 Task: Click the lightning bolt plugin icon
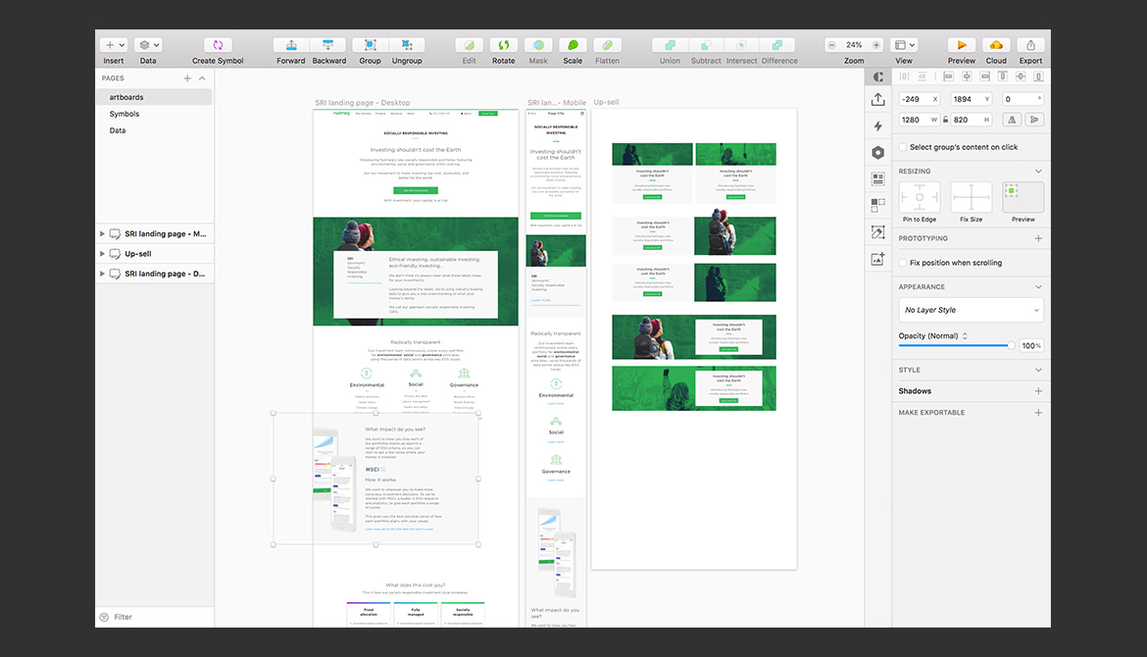point(877,126)
